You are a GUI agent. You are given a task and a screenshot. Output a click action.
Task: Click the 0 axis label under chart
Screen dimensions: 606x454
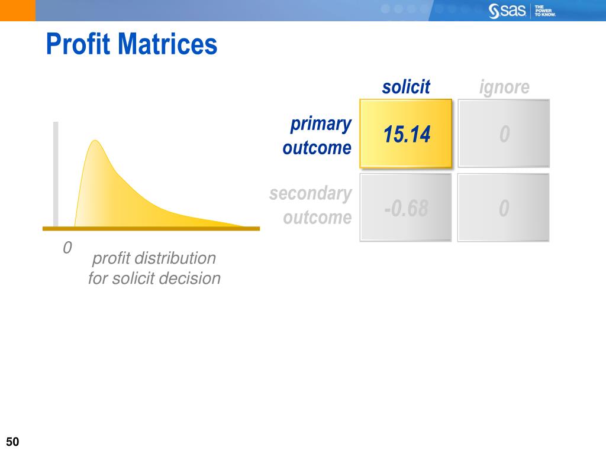[67, 248]
